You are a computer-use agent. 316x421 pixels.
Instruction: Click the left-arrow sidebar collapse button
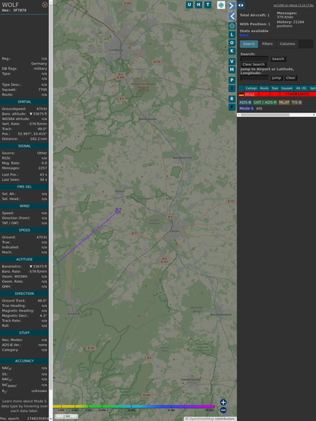pos(232,17)
